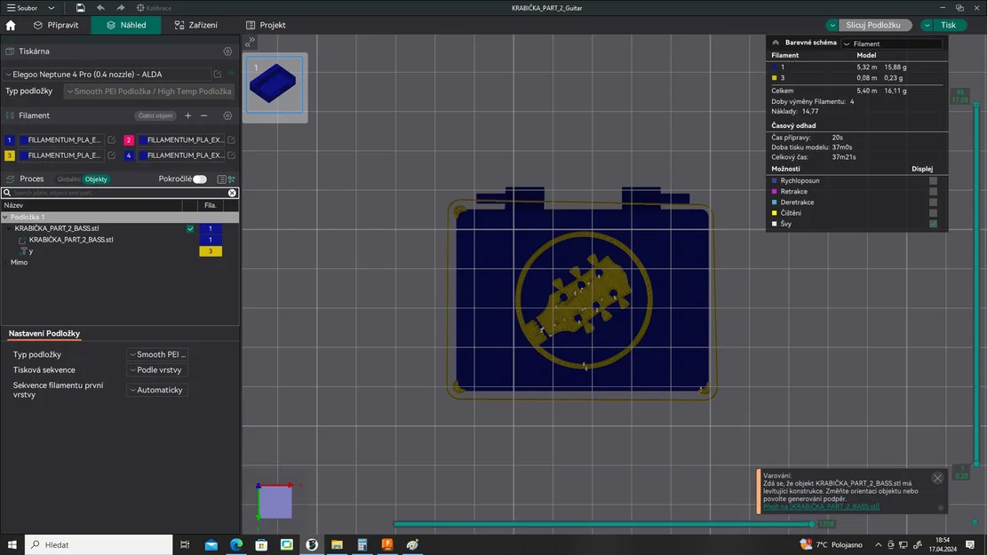987x555 pixels.
Task: Toggle Švy display checkbox
Action: 933,224
